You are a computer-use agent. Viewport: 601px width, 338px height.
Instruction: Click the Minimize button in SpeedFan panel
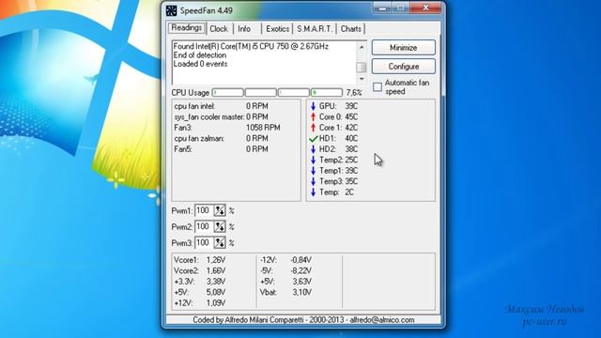403,48
